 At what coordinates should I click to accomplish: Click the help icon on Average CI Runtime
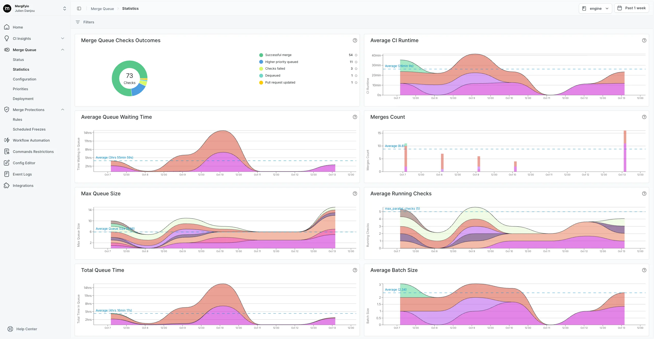[x=644, y=40]
